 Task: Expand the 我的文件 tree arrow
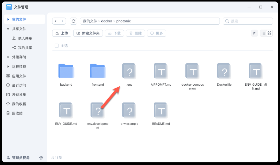pos(8,19)
